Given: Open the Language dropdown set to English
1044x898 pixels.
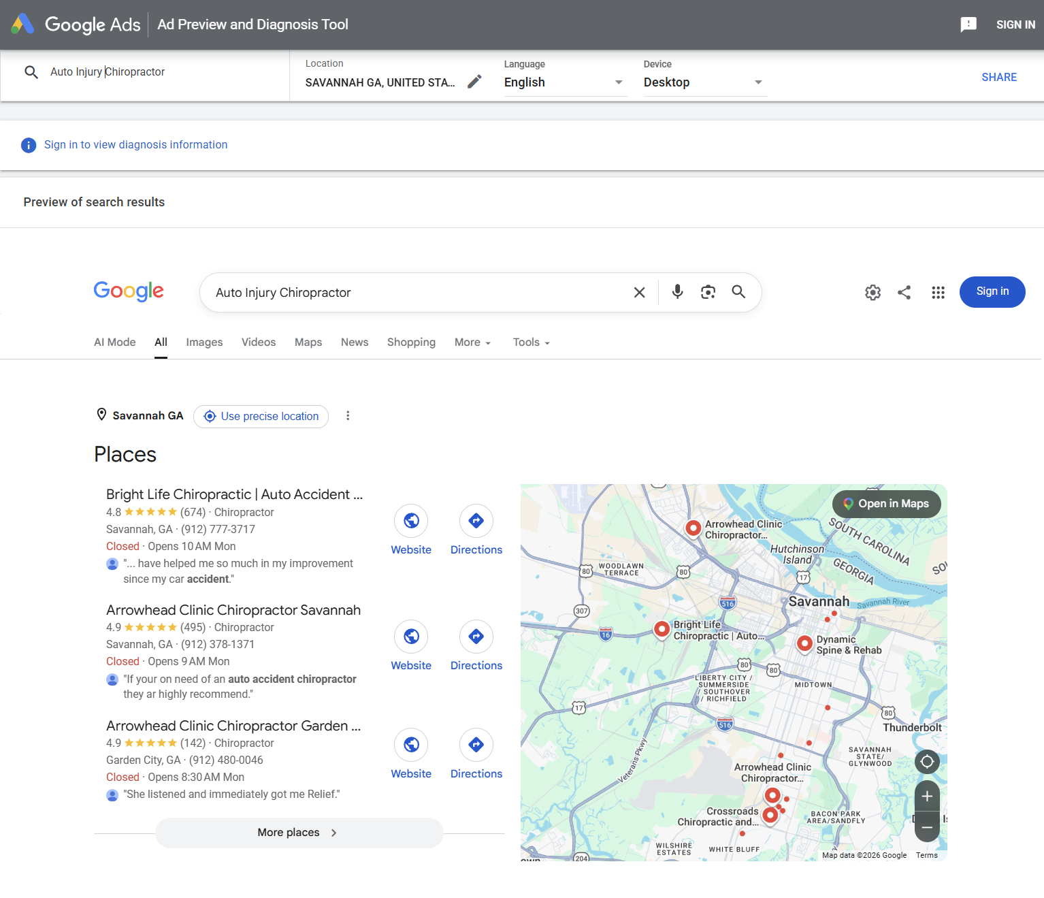Looking at the screenshot, I should (566, 82).
